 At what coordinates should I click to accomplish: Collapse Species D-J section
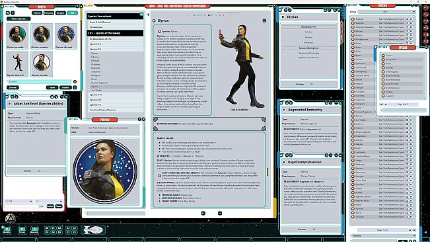[x=116, y=49]
